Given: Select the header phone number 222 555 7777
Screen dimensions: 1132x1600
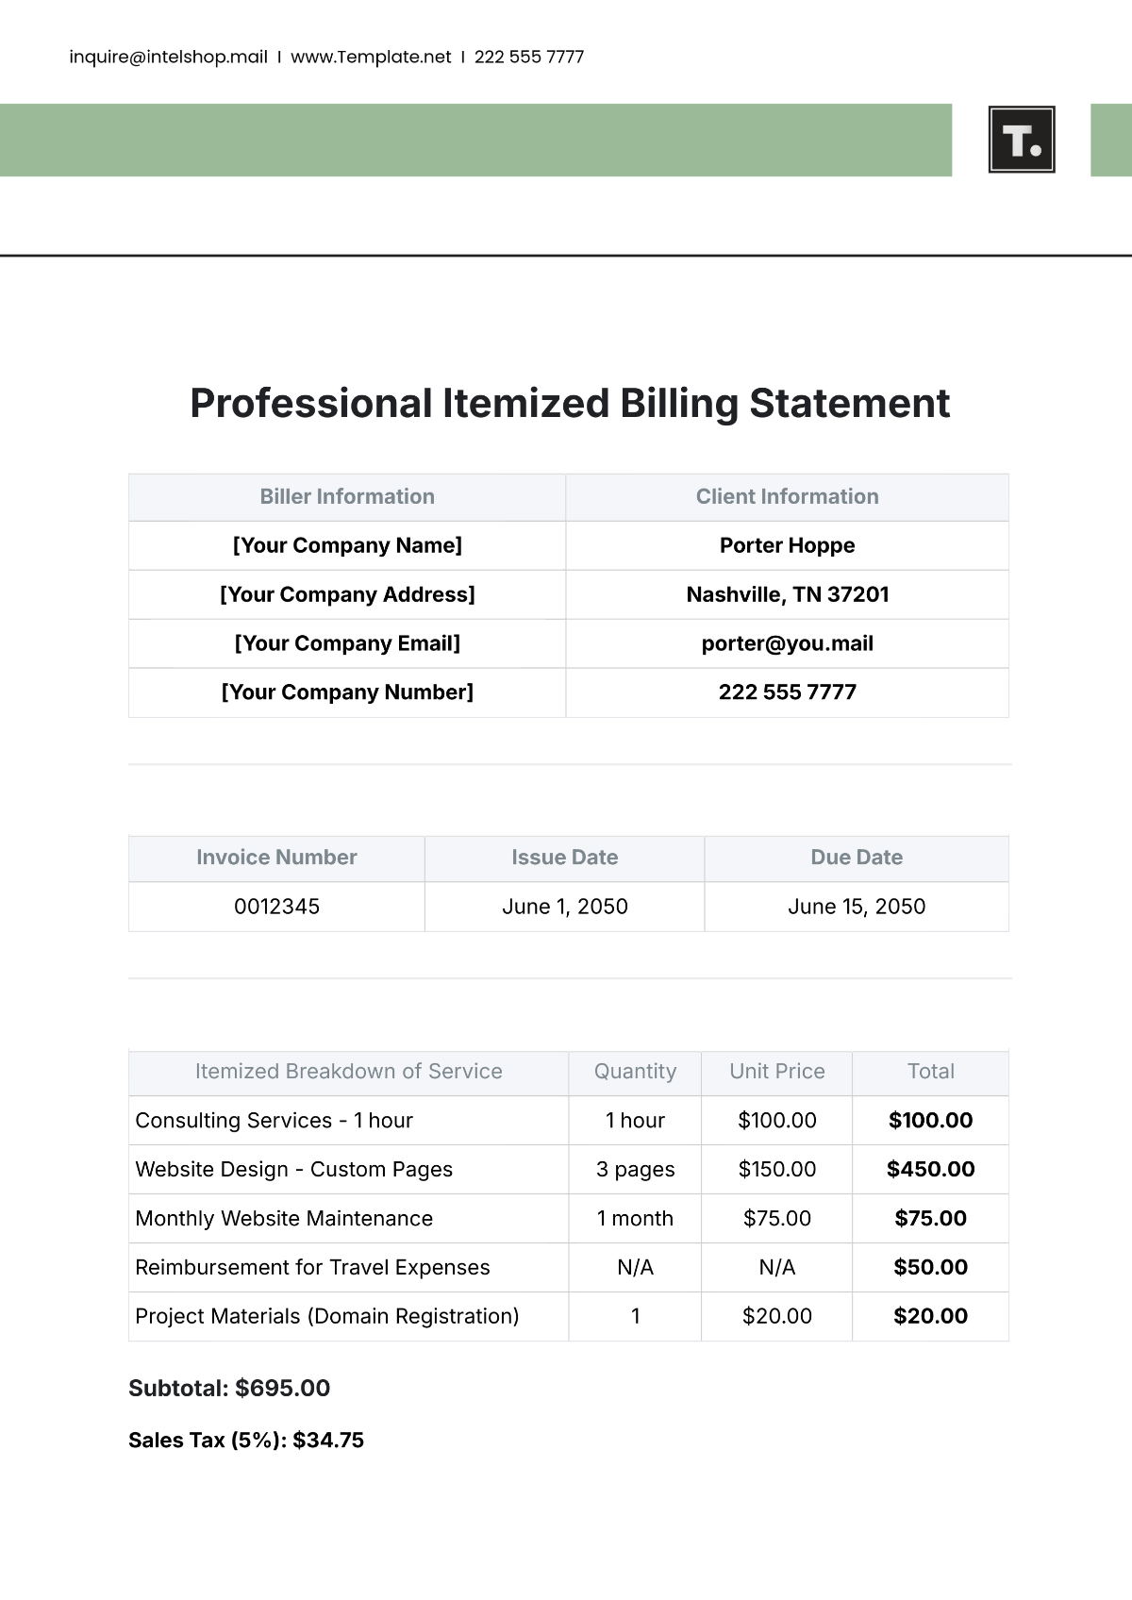Looking at the screenshot, I should [529, 57].
